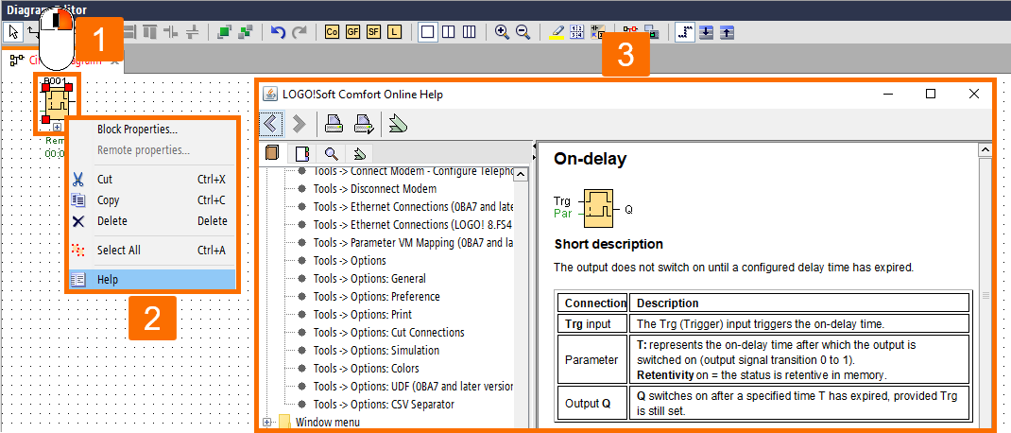Open help Contents book tab

272,153
